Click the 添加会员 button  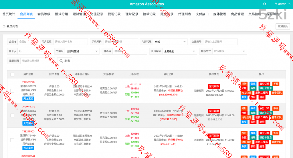(x=283, y=26)
